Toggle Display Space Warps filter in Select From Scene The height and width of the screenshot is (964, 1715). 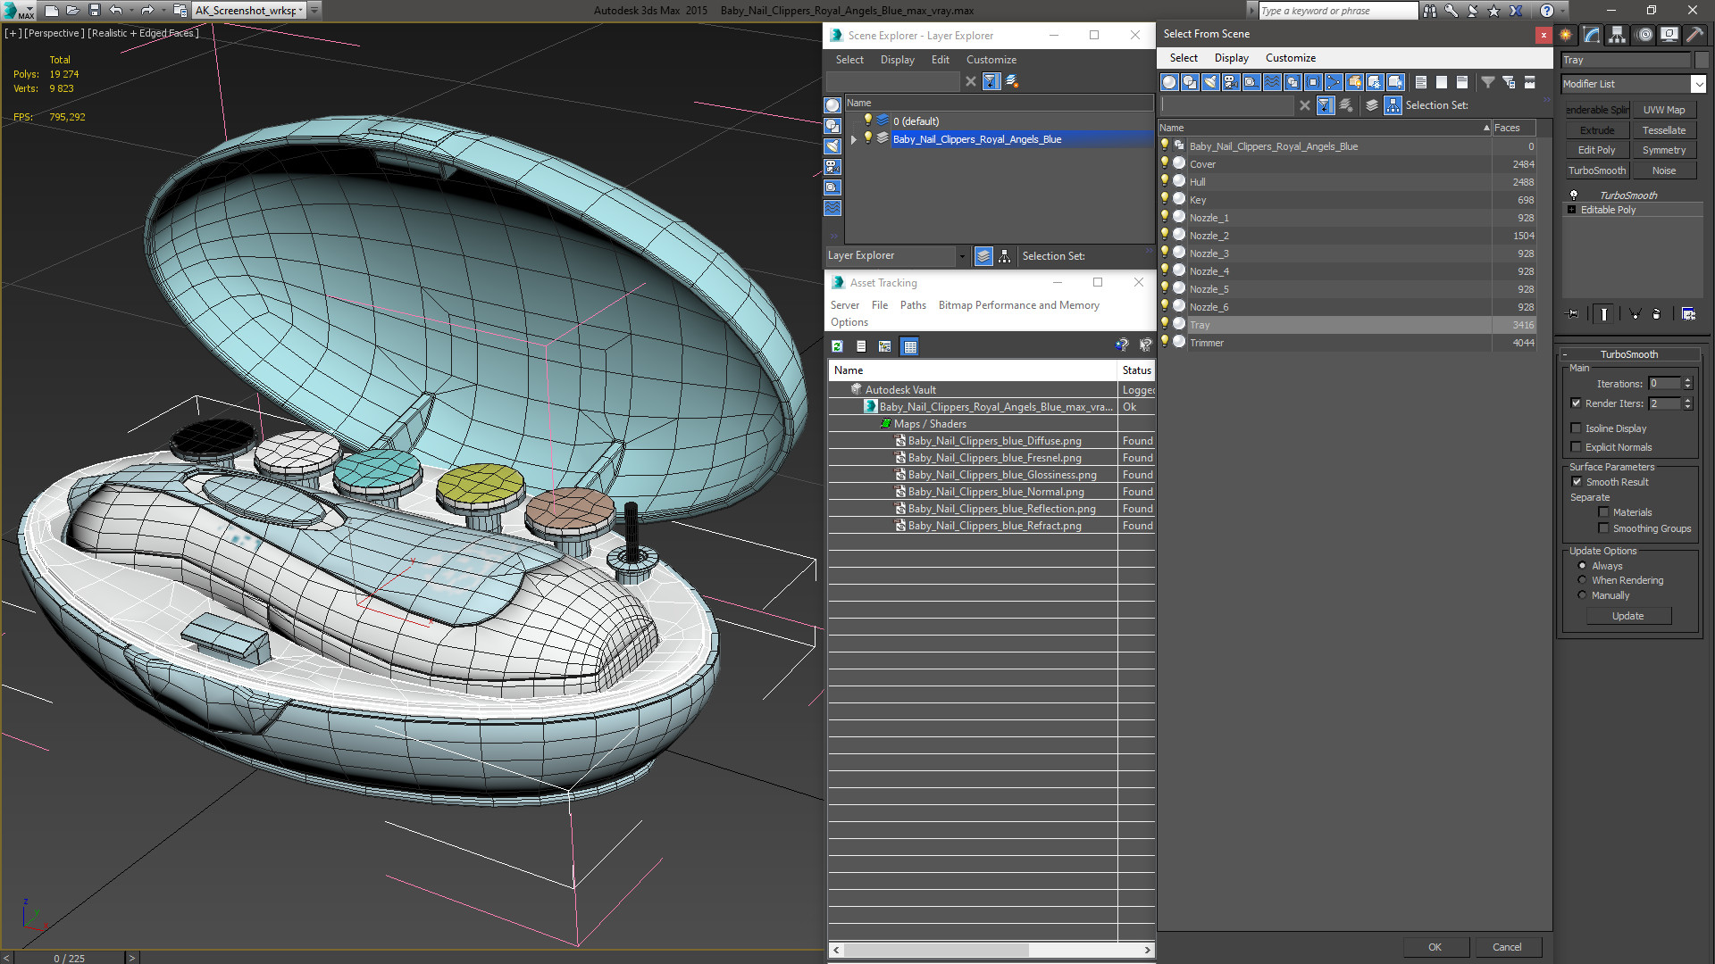tap(1272, 82)
